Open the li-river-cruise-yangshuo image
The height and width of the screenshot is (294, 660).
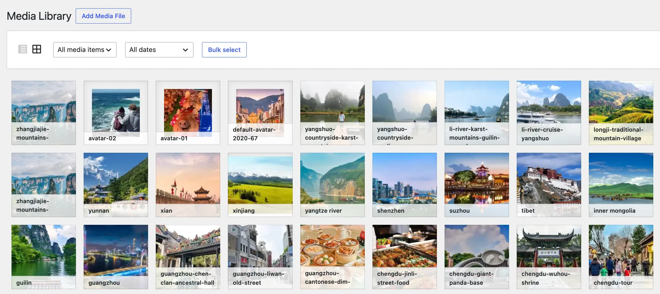(549, 113)
